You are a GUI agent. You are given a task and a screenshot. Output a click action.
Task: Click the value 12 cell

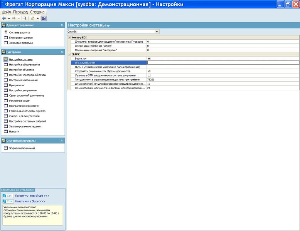pyautogui.click(x=223, y=84)
